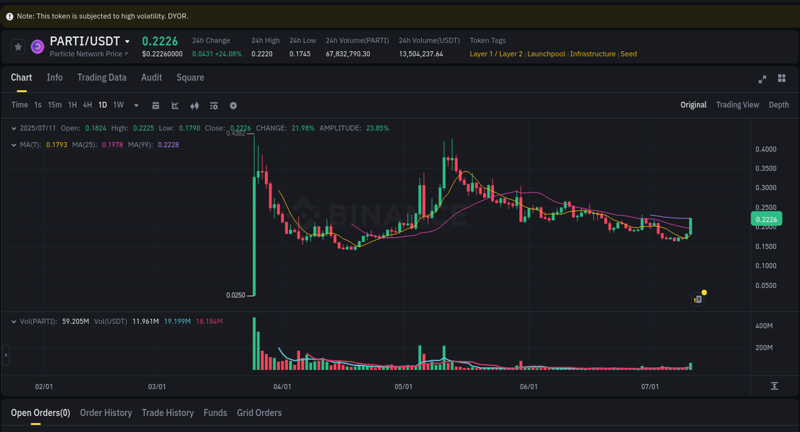Click the order overlay icon on the chart
The width and height of the screenshot is (800, 432).
(697, 299)
